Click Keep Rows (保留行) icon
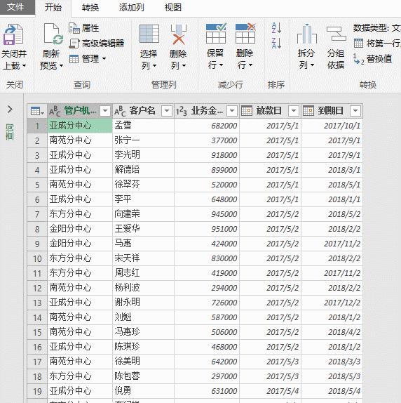This screenshot has width=401, height=403. coord(216,34)
